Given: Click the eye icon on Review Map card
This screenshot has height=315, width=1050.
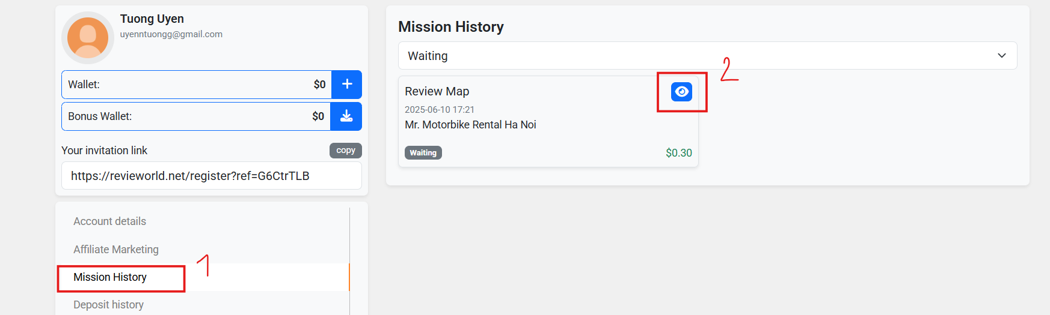Looking at the screenshot, I should (x=681, y=92).
